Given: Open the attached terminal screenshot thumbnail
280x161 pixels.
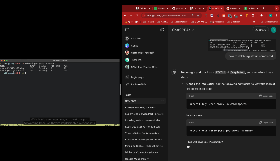Looking at the screenshot, I should 242,45.
